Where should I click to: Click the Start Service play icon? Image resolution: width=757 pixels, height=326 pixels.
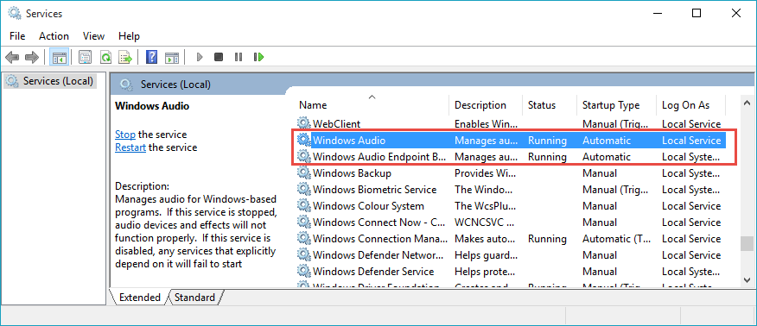200,57
